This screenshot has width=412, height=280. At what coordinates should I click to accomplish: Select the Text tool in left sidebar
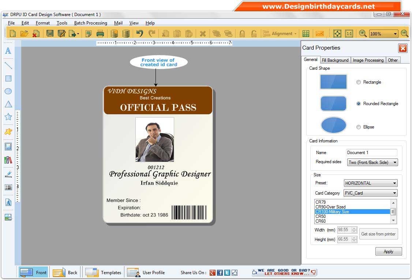tap(8, 51)
